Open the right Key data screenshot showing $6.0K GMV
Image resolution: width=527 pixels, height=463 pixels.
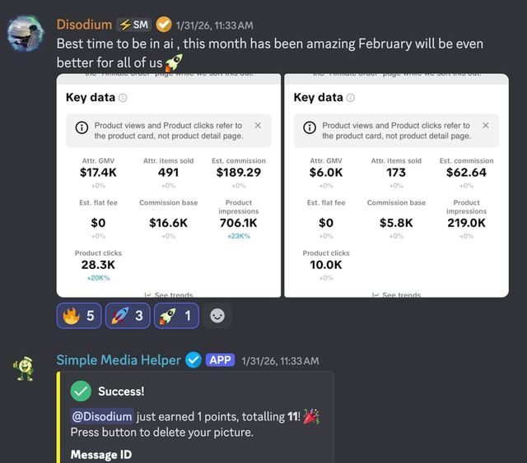pos(397,185)
